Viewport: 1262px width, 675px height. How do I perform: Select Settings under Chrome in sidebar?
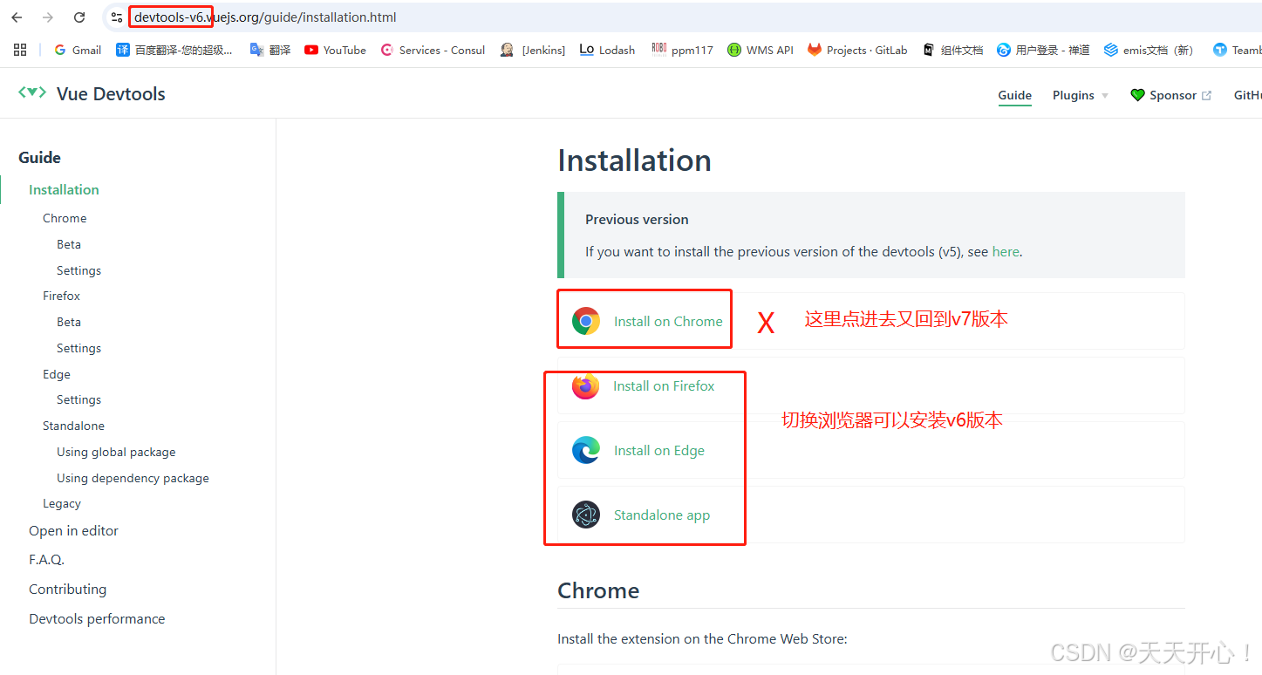click(78, 270)
